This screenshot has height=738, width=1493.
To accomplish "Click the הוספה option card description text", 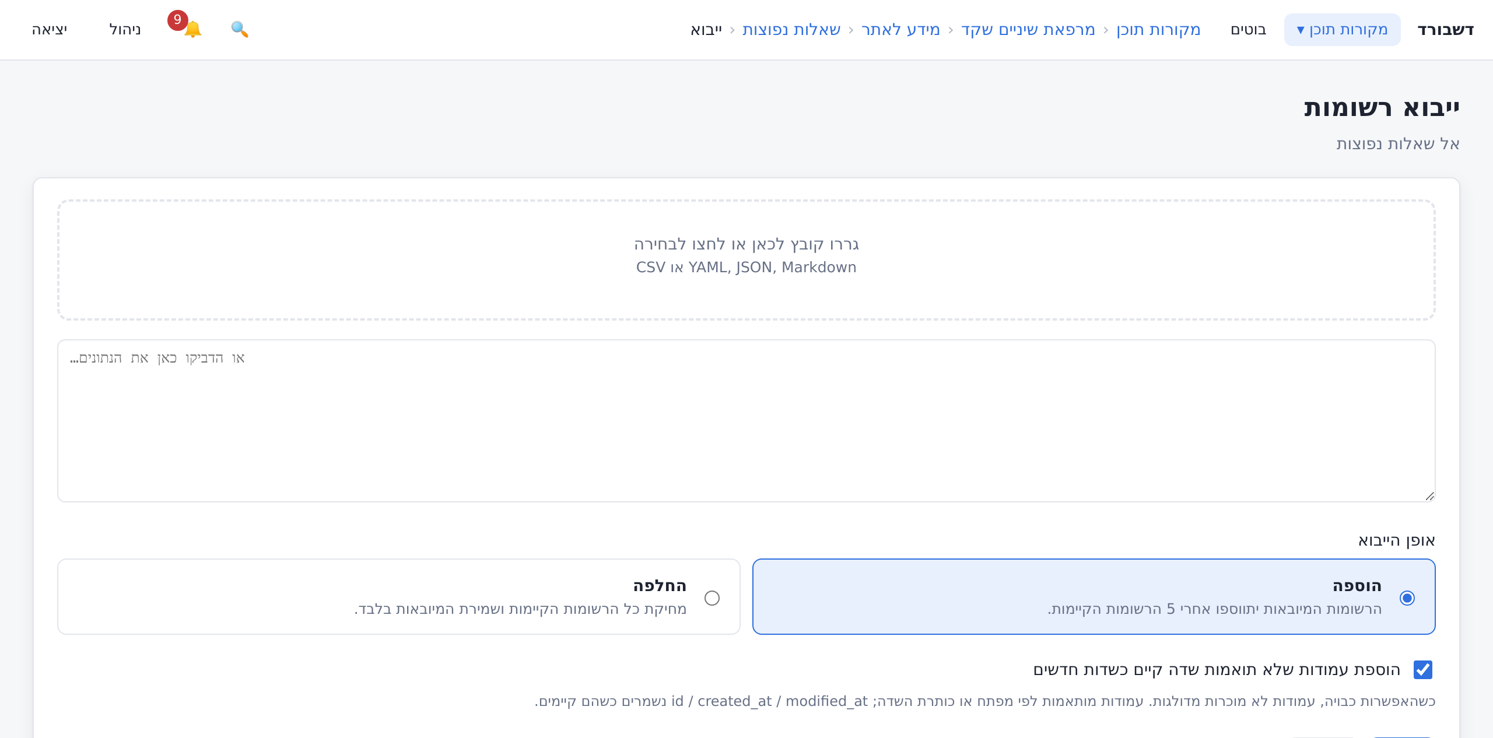I will (1215, 609).
